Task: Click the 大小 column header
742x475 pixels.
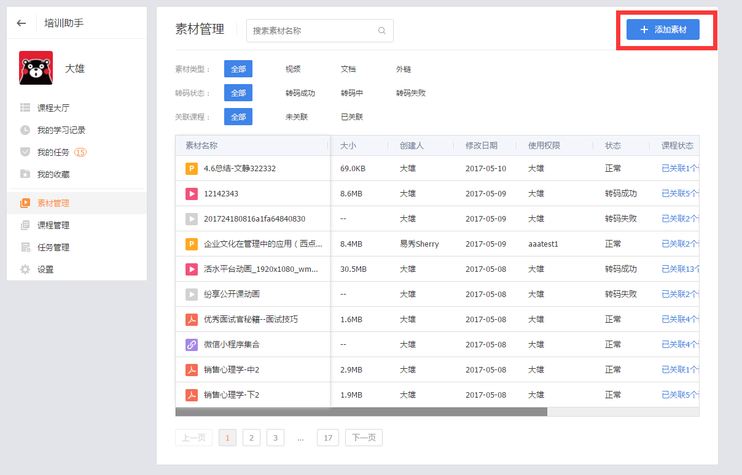Action: [x=348, y=145]
